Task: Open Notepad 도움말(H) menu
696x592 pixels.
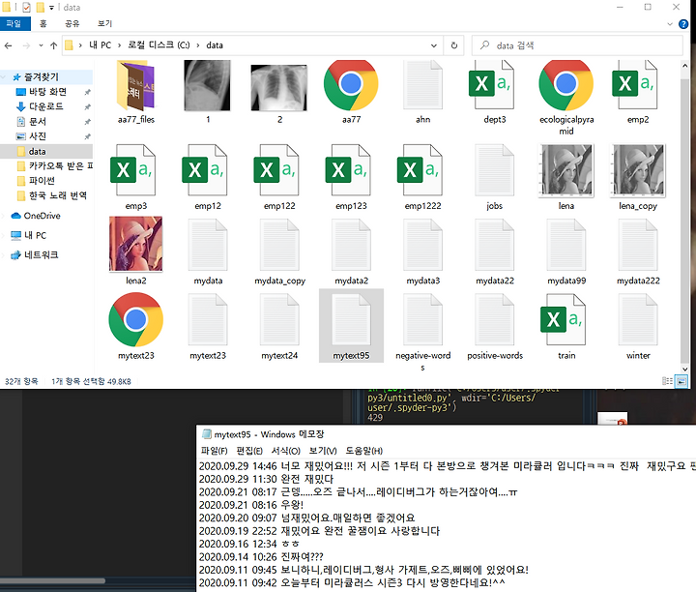Action: pyautogui.click(x=364, y=451)
